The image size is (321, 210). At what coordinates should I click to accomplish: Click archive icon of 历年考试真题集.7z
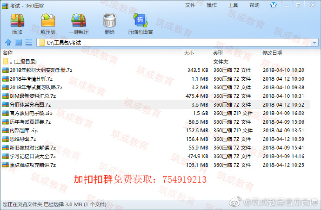(6, 122)
